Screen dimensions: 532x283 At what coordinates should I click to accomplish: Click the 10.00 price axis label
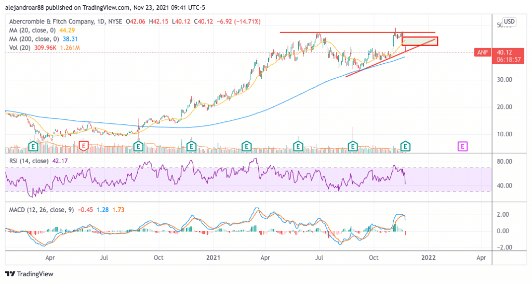pyautogui.click(x=504, y=134)
